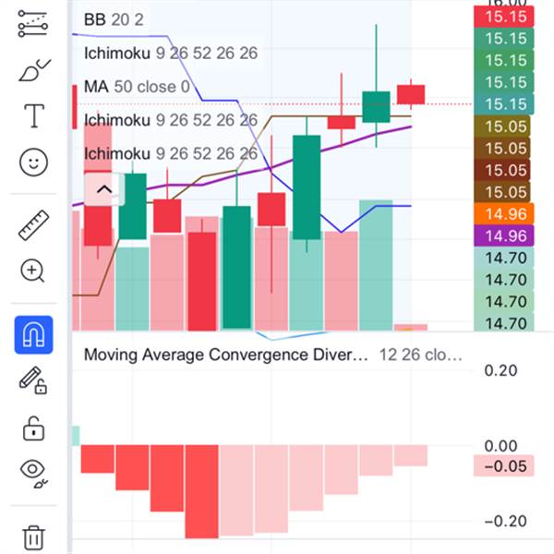Hide all drawings with eye icon
Image resolution: width=554 pixels, height=554 pixels.
tap(33, 473)
